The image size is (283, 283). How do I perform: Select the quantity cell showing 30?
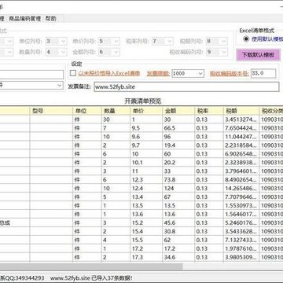pyautogui.click(x=116, y=119)
